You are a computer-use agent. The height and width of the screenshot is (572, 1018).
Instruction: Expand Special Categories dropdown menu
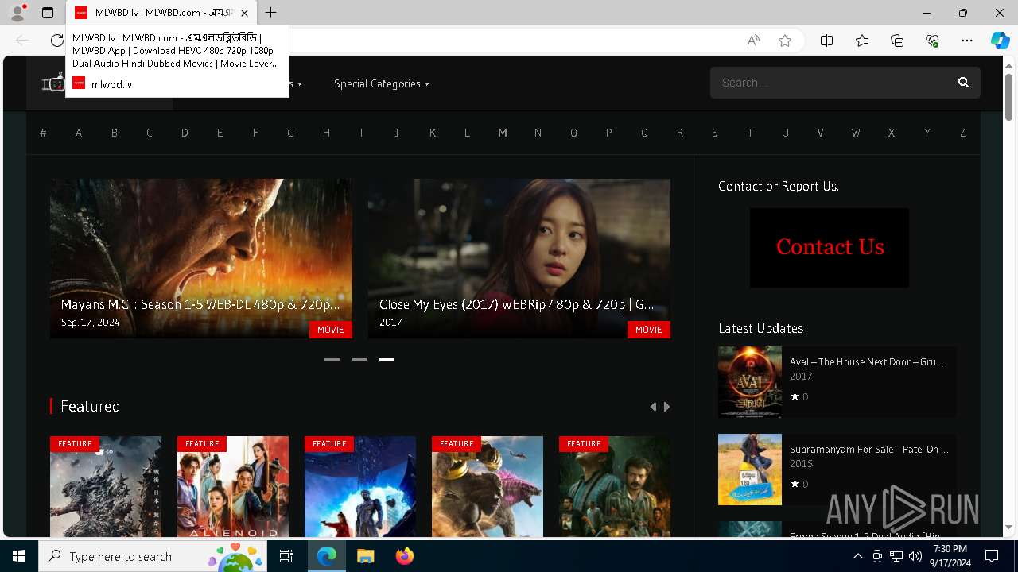pyautogui.click(x=382, y=83)
